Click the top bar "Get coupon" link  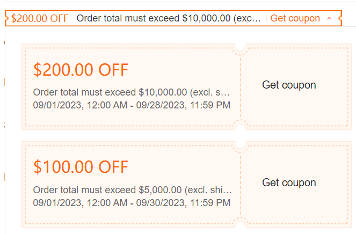295,18
